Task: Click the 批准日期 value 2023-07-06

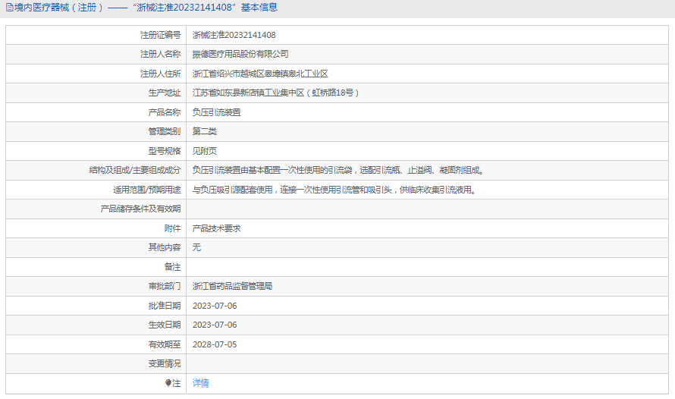Action: (x=215, y=306)
